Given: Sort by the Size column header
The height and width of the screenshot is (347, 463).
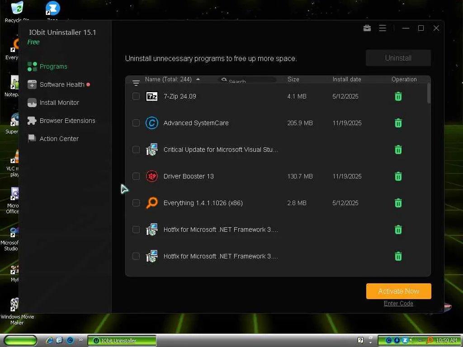Looking at the screenshot, I should tap(293, 79).
